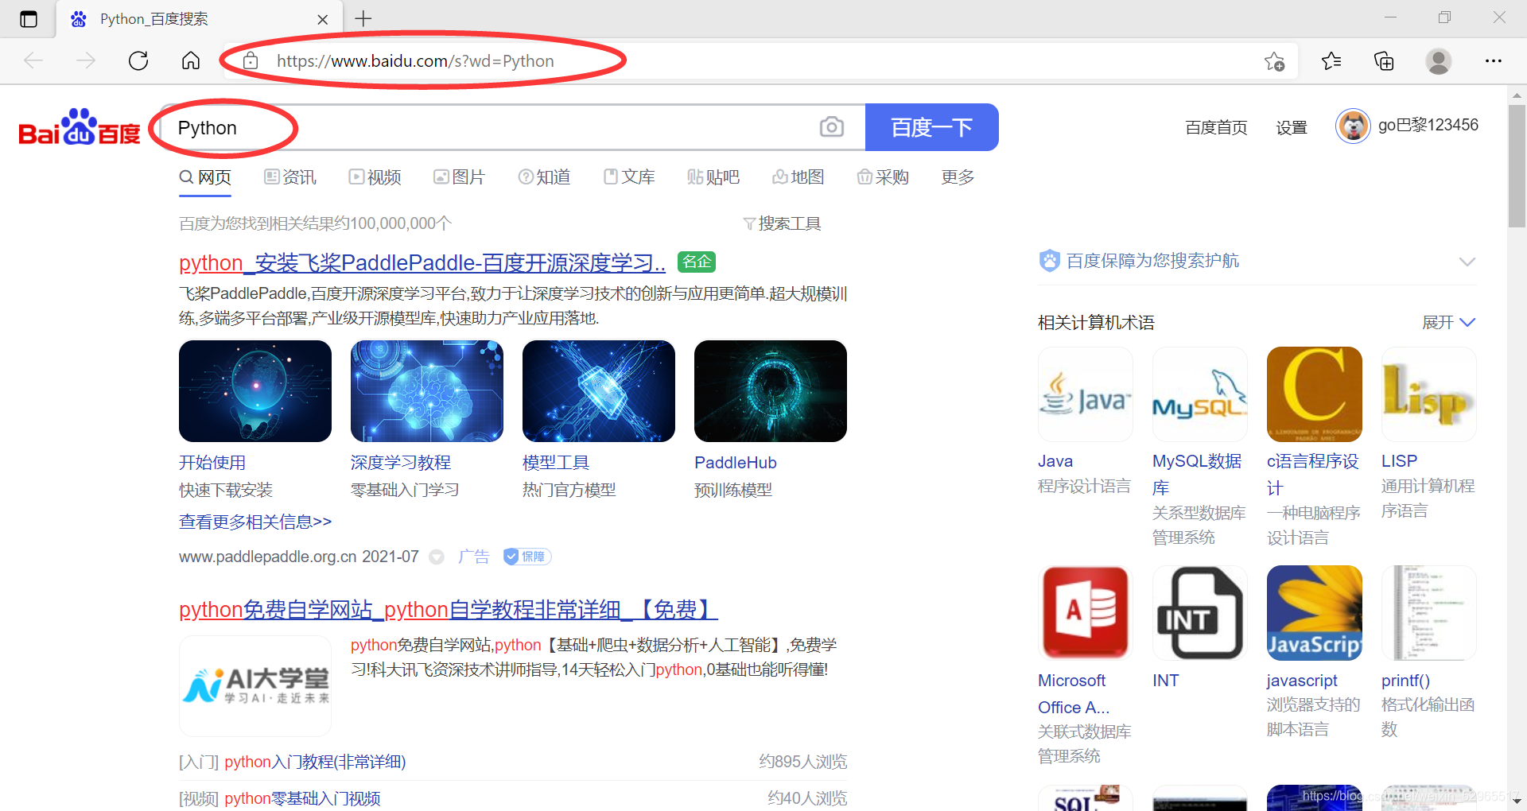
Task: Switch to the 贴吧 tab
Action: (713, 177)
